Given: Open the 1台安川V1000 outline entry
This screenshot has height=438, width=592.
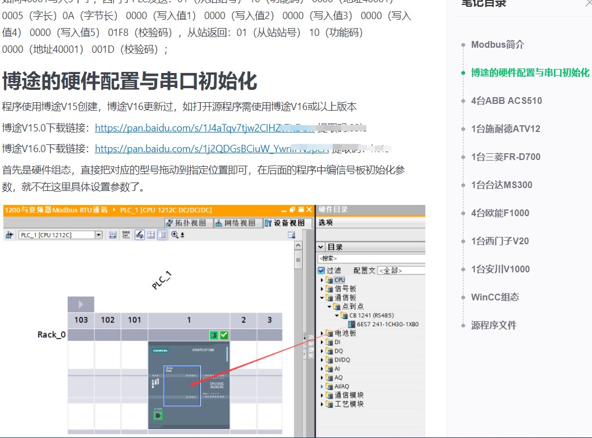Looking at the screenshot, I should click(501, 269).
